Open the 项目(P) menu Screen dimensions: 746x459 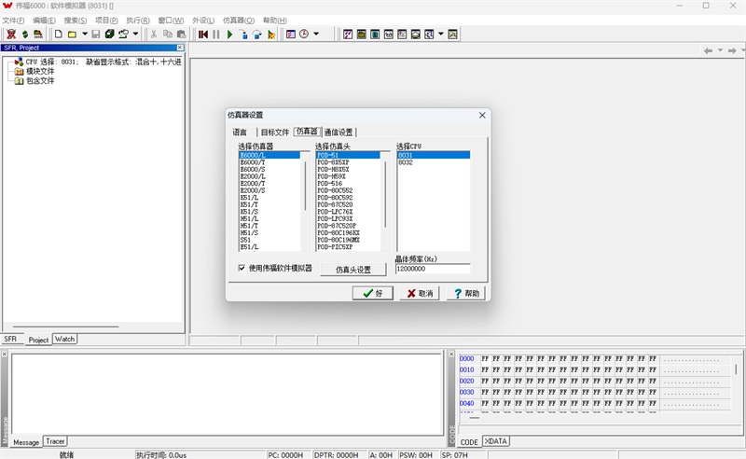pyautogui.click(x=106, y=21)
